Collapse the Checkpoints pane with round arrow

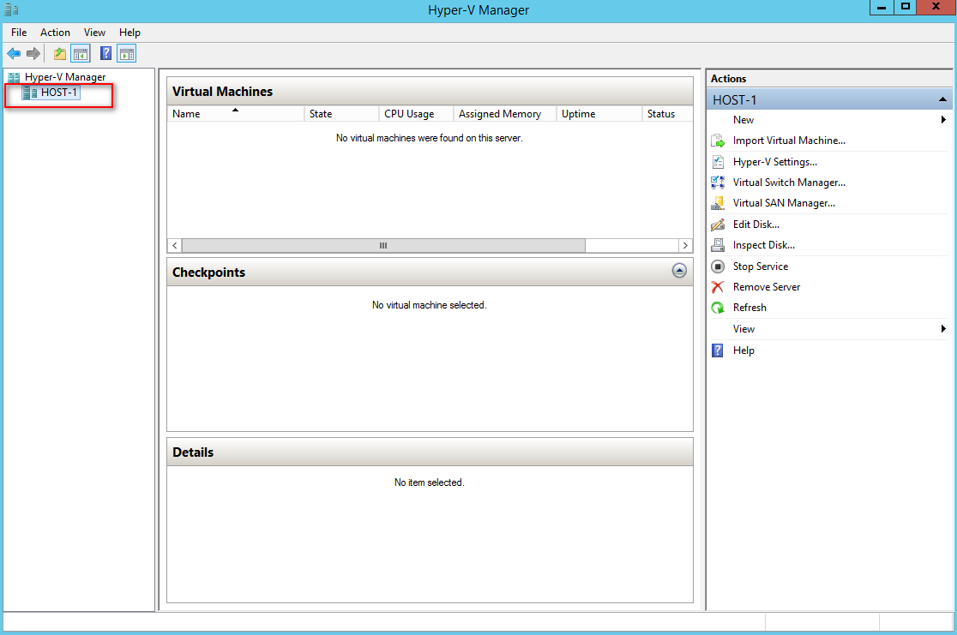click(679, 271)
